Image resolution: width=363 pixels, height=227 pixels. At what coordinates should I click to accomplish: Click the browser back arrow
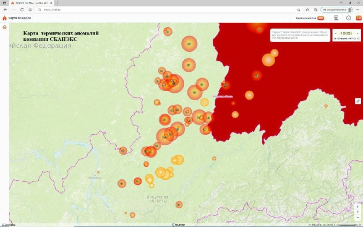coord(5,10)
